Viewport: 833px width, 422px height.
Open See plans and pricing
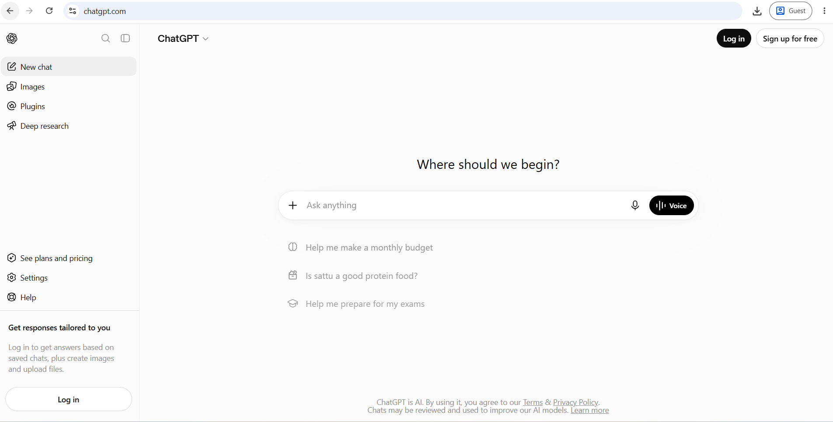click(x=69, y=258)
